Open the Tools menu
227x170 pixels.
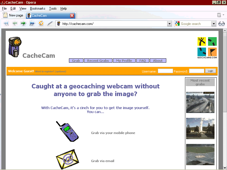point(53,8)
